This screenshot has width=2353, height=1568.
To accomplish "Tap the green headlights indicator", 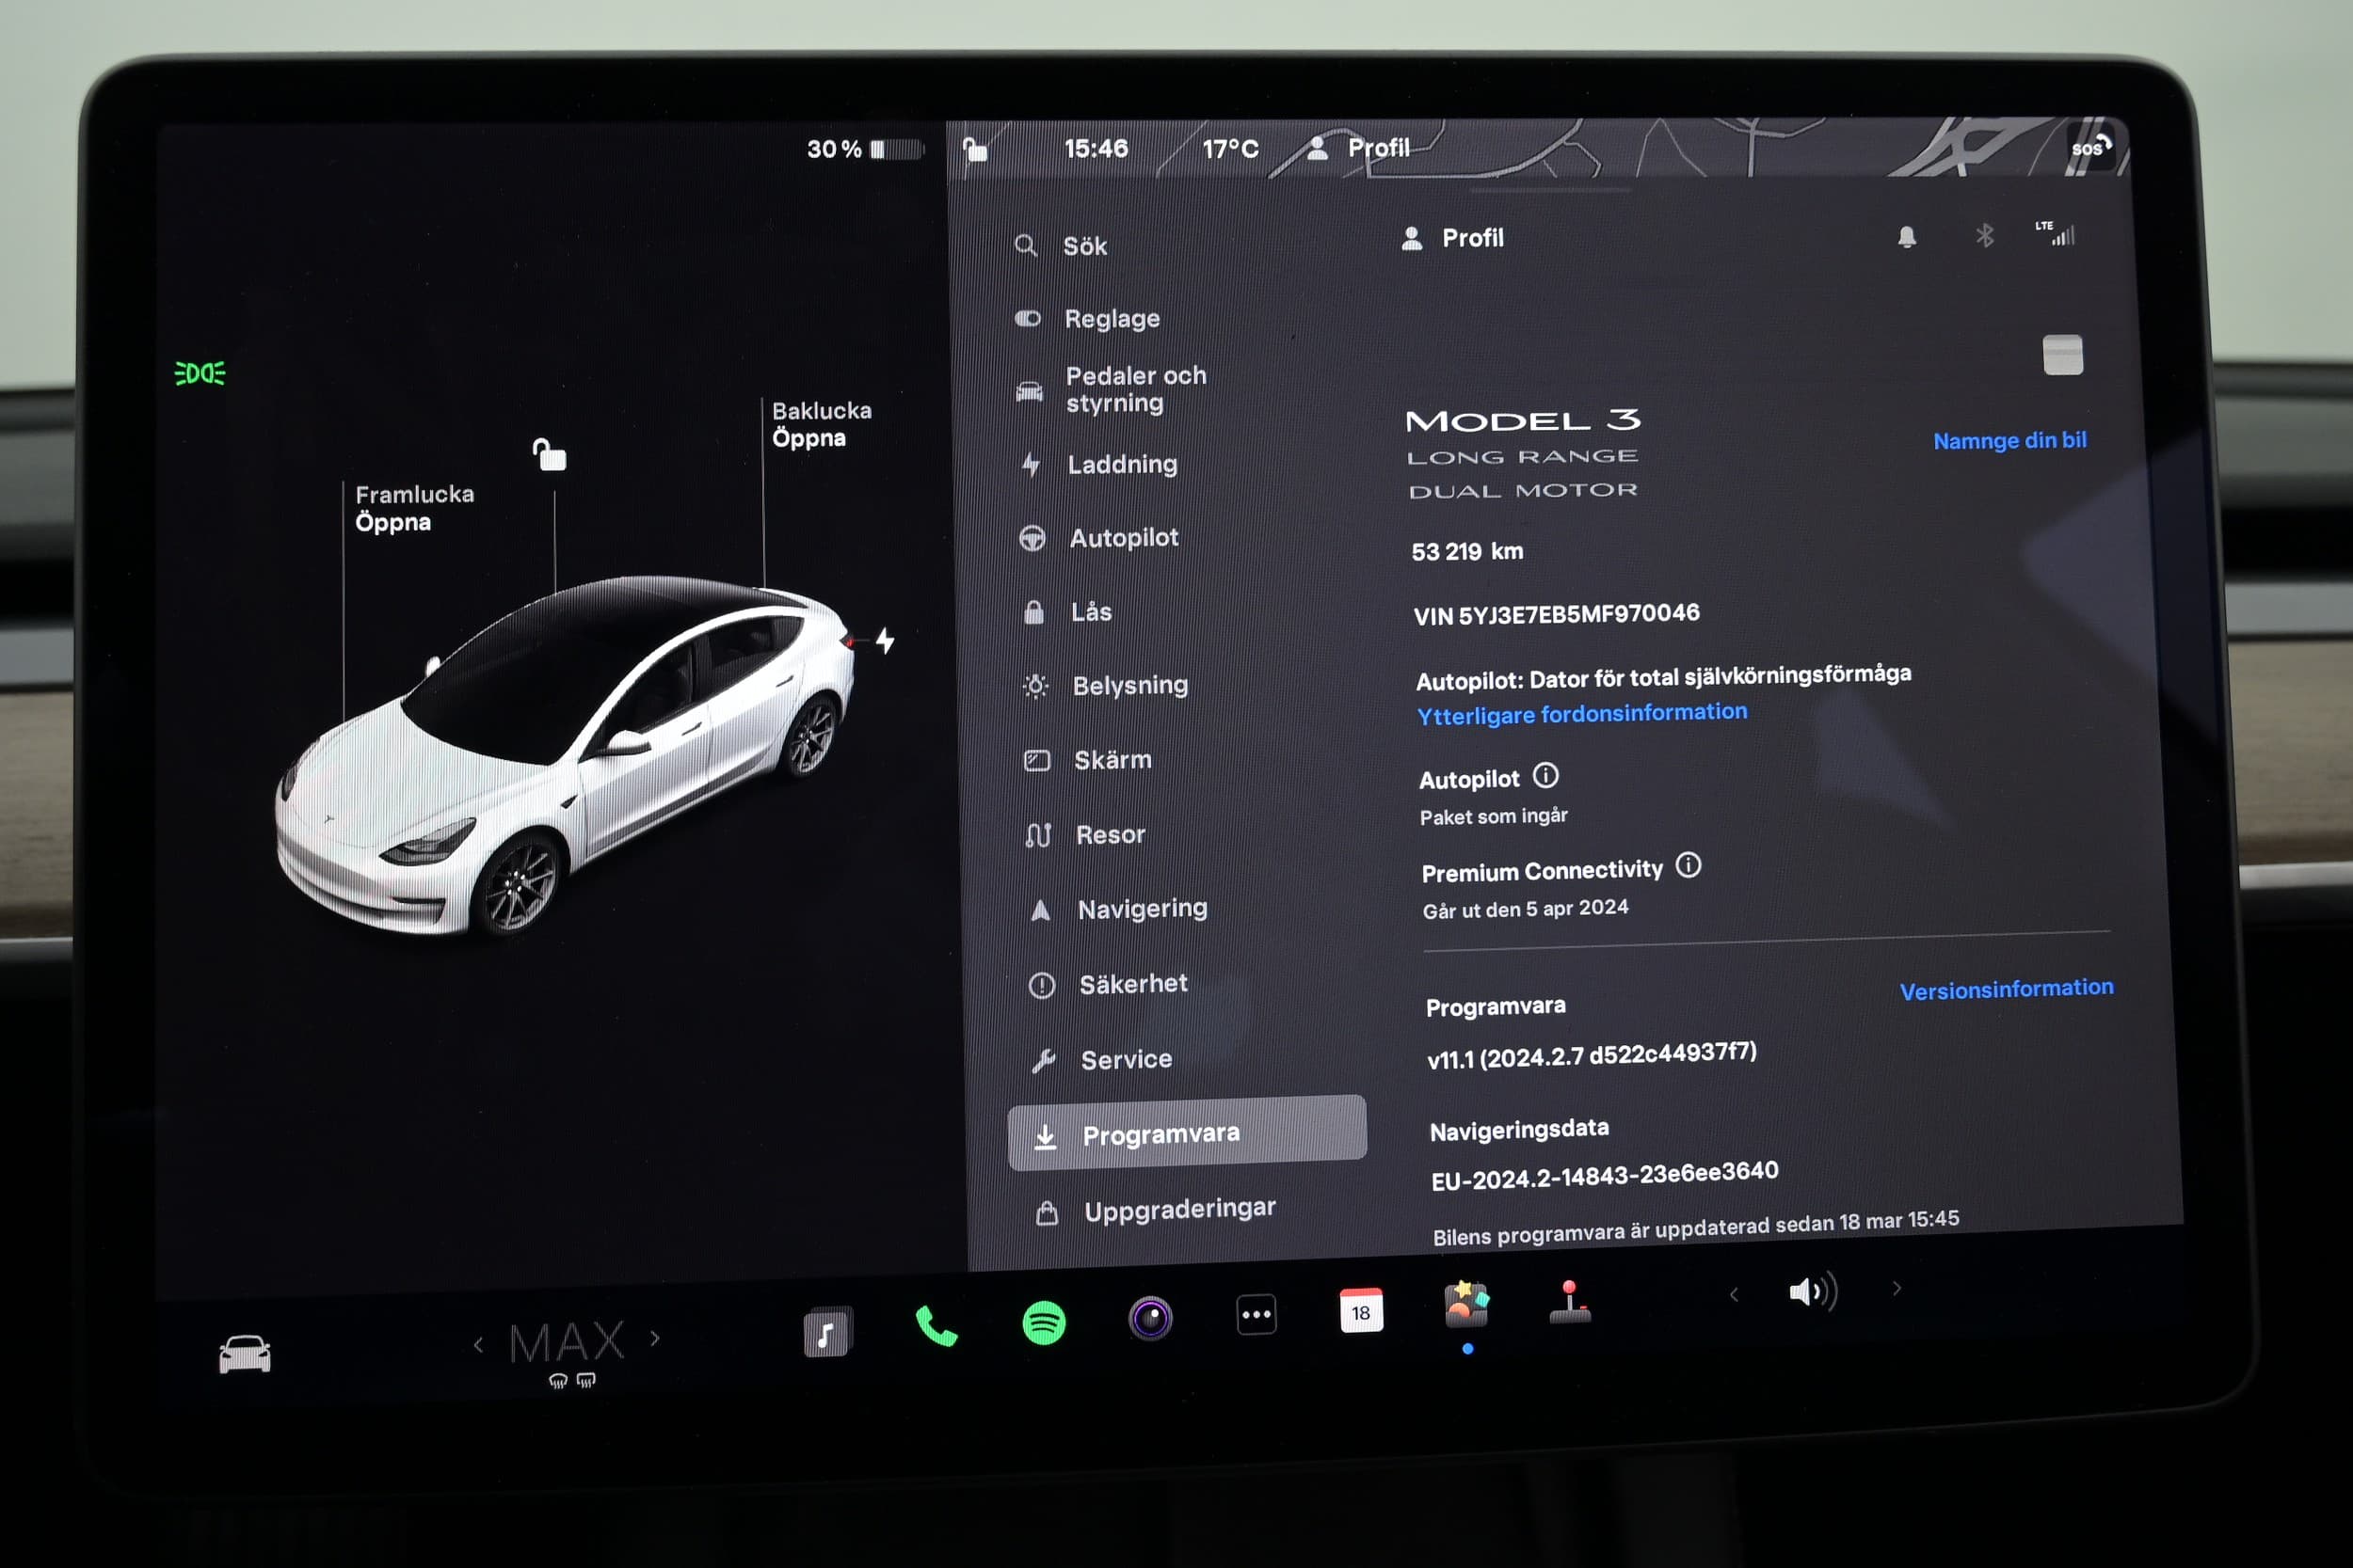I will (x=200, y=373).
